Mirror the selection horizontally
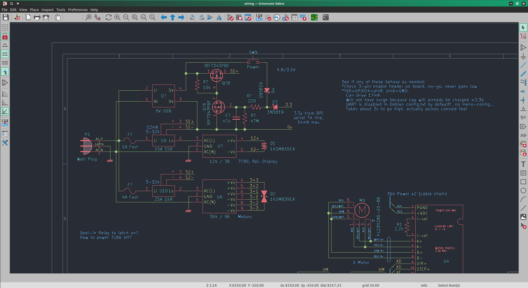This screenshot has width=528, height=288. point(219,18)
